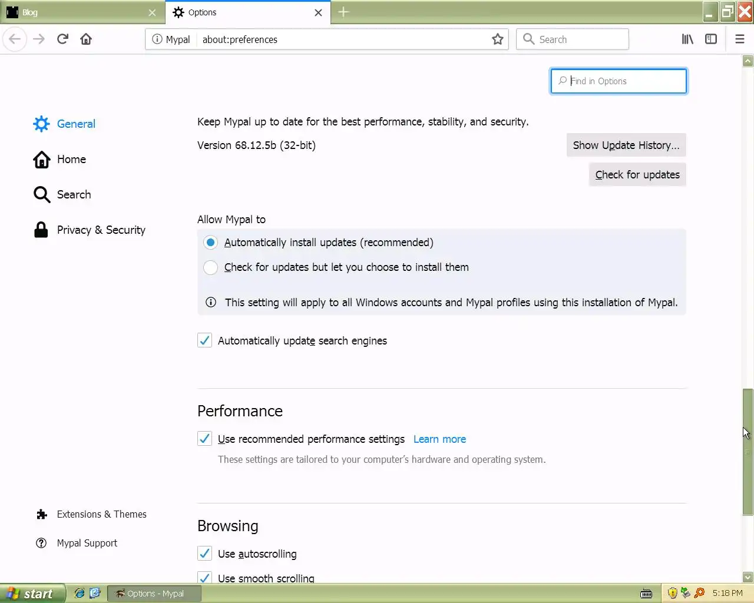The height and width of the screenshot is (603, 754).
Task: Bookmark this page with the star
Action: 498,39
